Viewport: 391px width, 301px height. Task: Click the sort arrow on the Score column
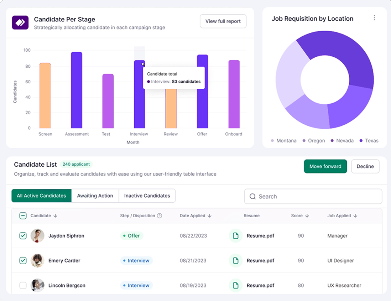[x=307, y=216]
